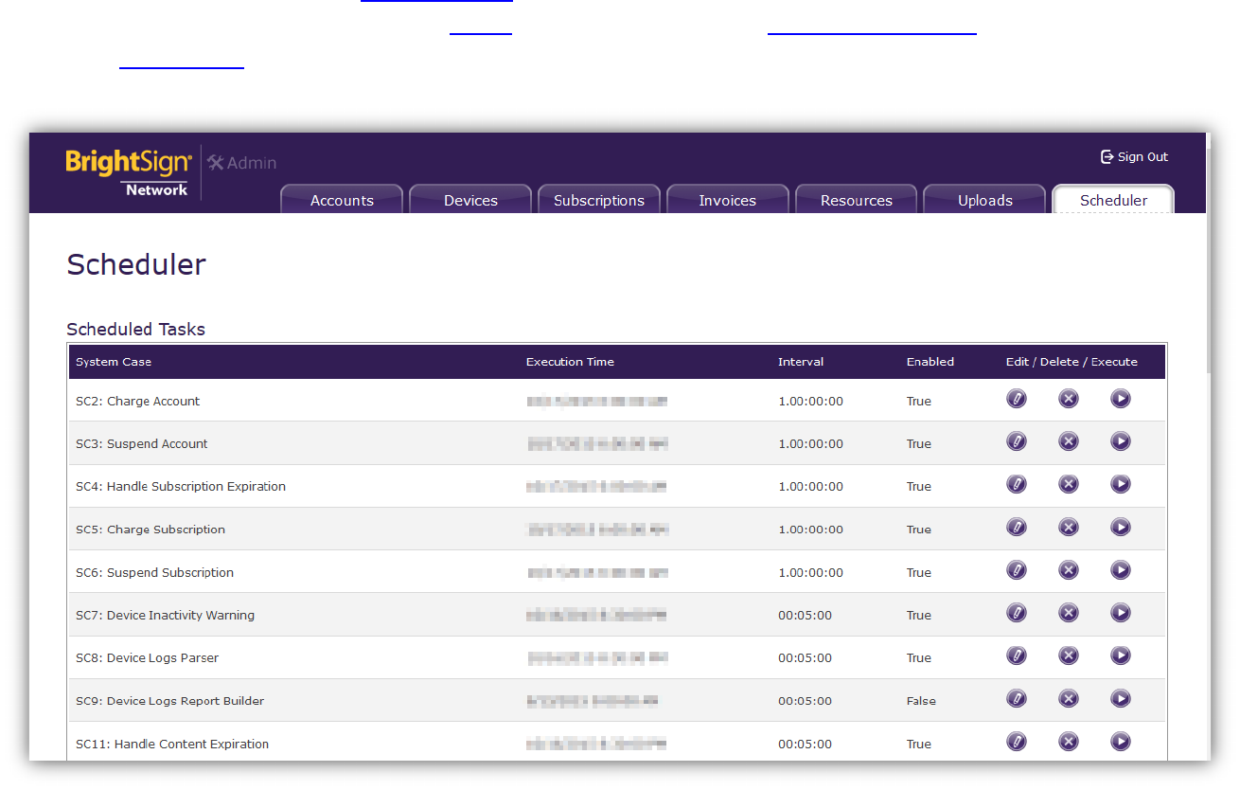Execute the SC6: Suspend Subscription task
Viewport: 1240px width, 790px height.
(x=1121, y=570)
